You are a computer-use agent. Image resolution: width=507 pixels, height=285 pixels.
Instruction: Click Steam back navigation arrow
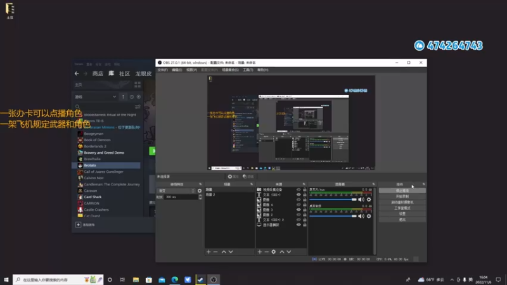pyautogui.click(x=77, y=73)
